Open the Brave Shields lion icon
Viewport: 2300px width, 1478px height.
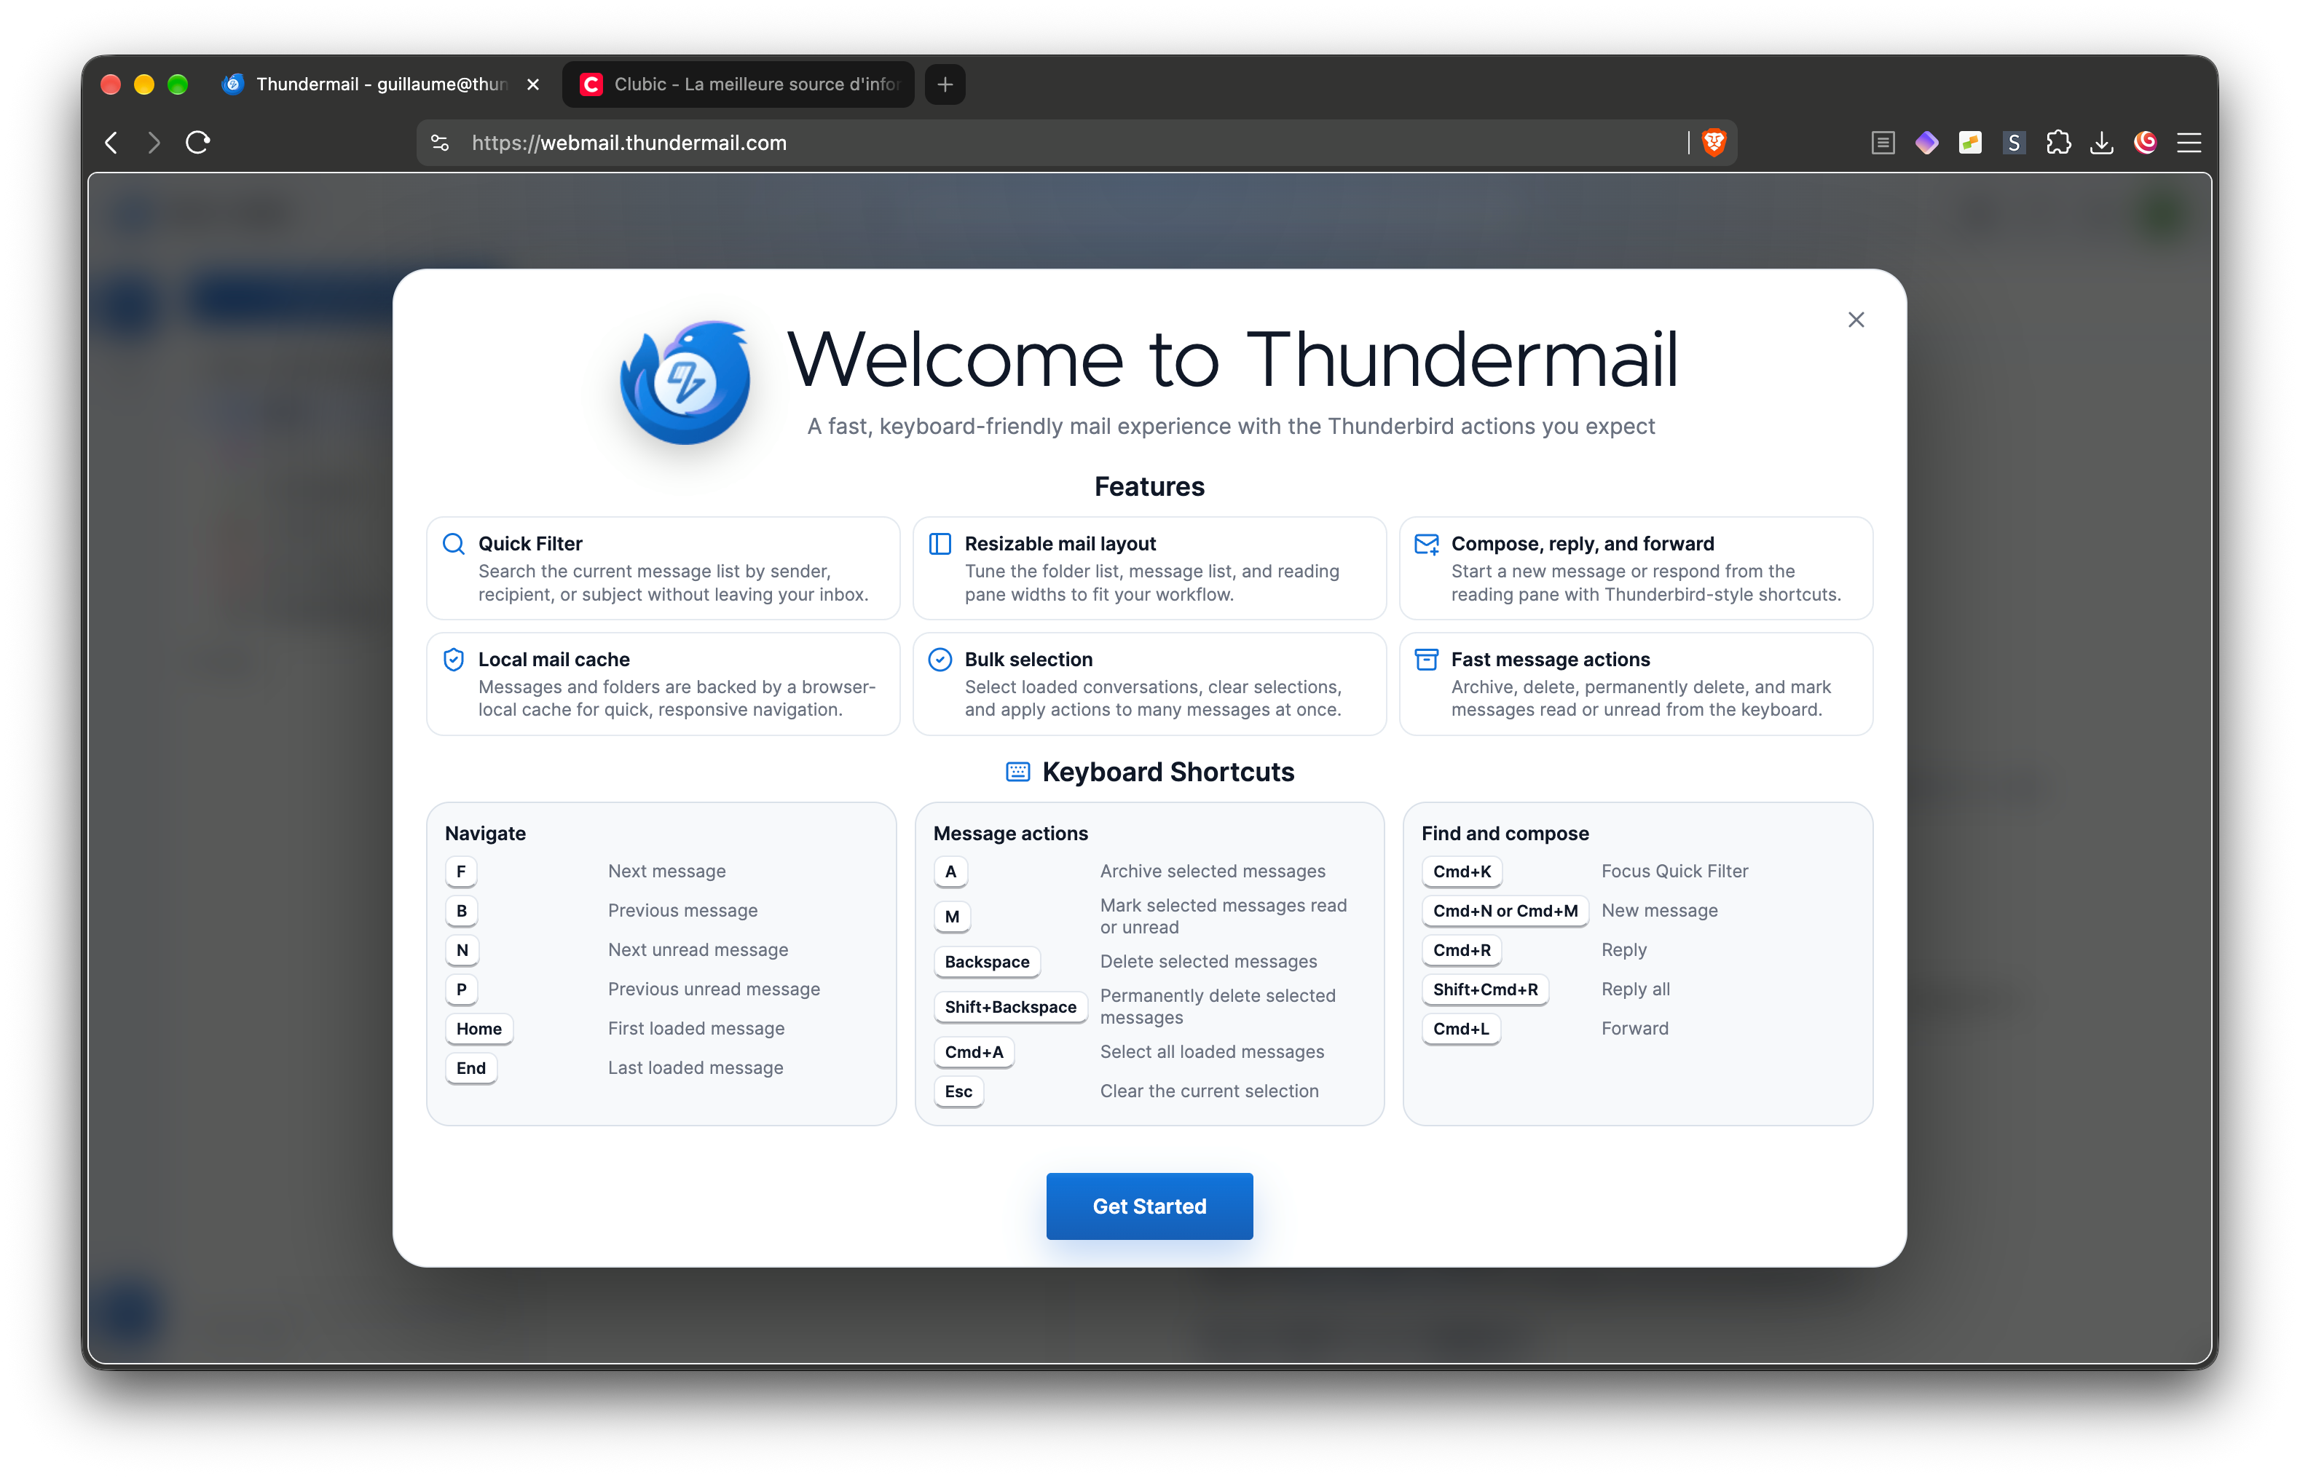pos(1714,143)
